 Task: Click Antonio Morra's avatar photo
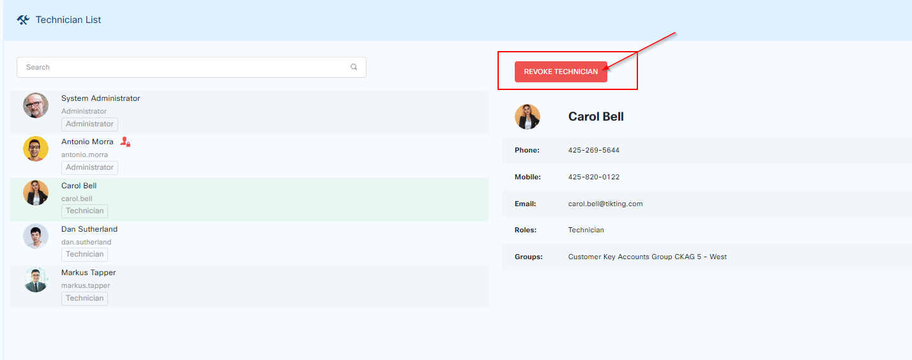[x=36, y=149]
